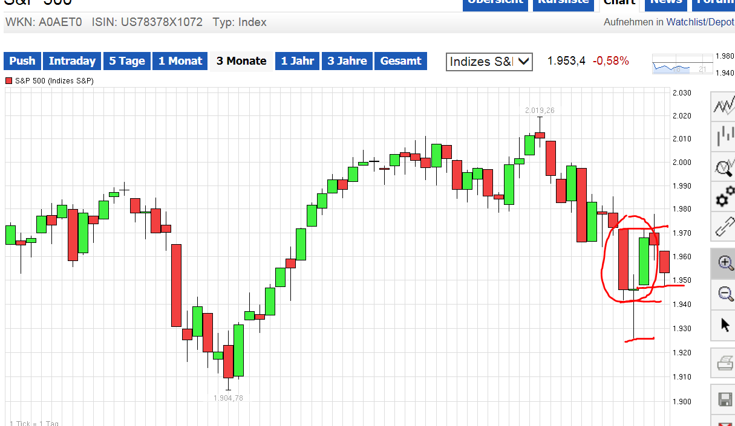Screen dimensions: 735x426
Task: Click the current price 1.953,4
Action: [566, 61]
